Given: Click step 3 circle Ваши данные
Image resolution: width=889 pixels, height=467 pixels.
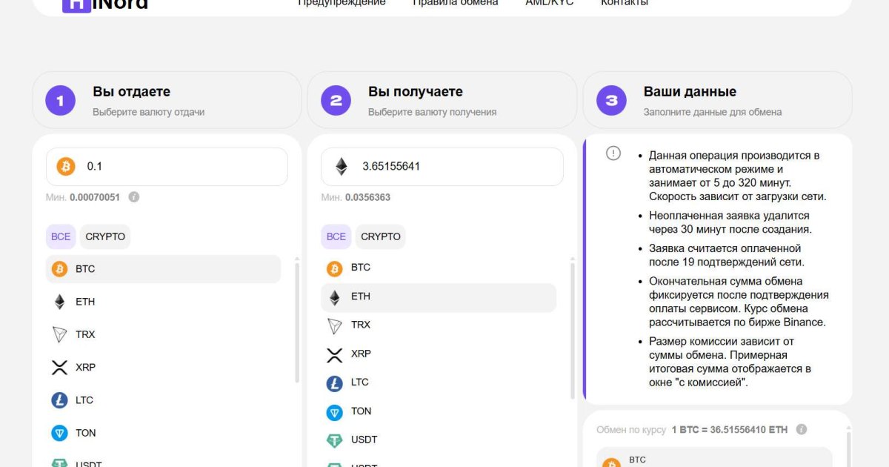Looking at the screenshot, I should coord(612,101).
